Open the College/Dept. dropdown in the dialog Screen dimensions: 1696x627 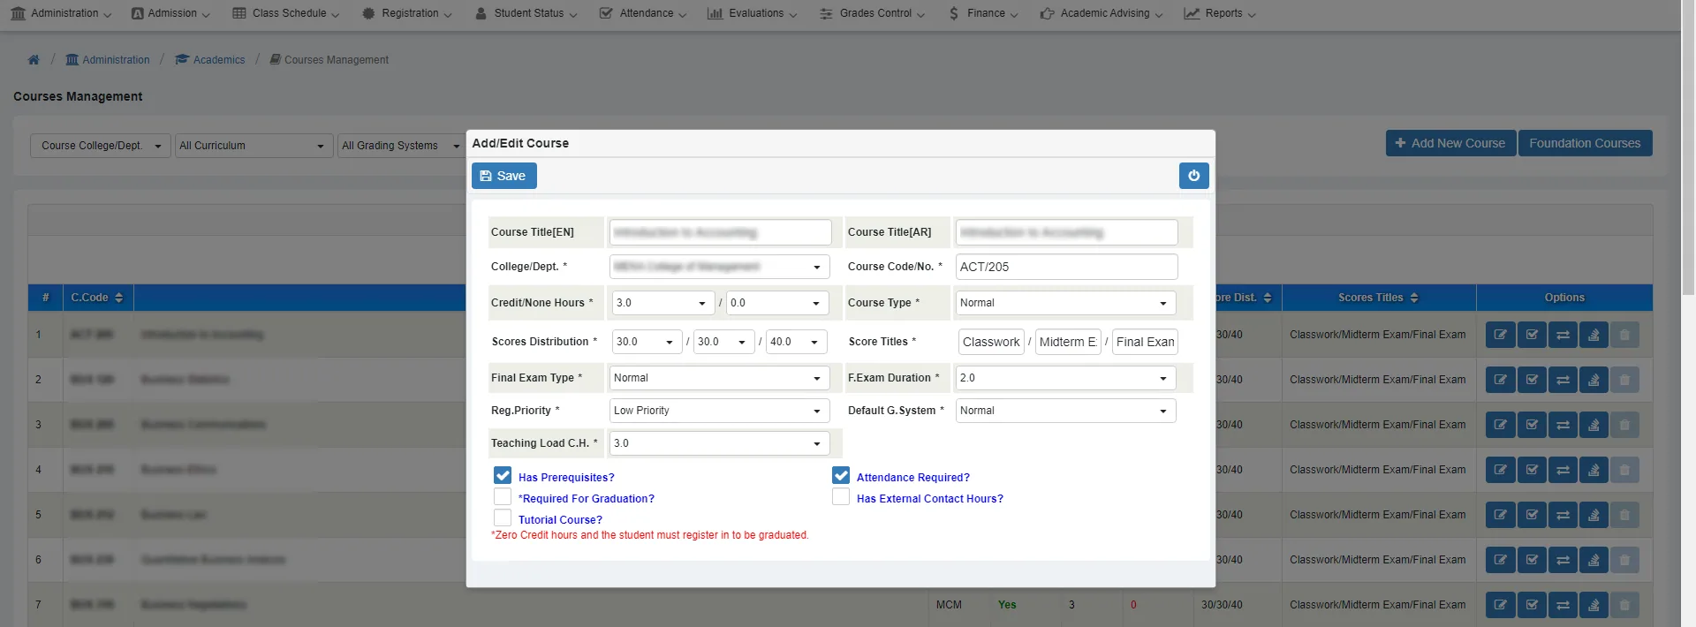[720, 267]
